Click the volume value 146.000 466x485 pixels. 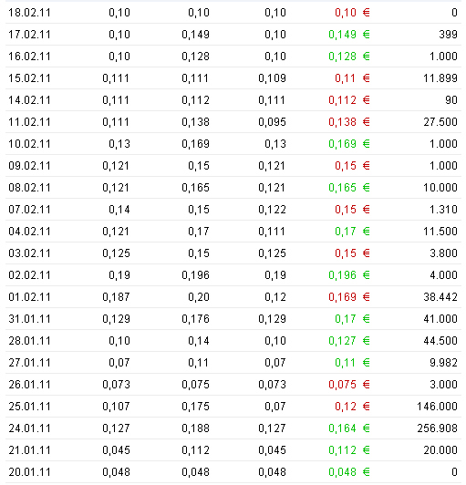pyautogui.click(x=437, y=407)
